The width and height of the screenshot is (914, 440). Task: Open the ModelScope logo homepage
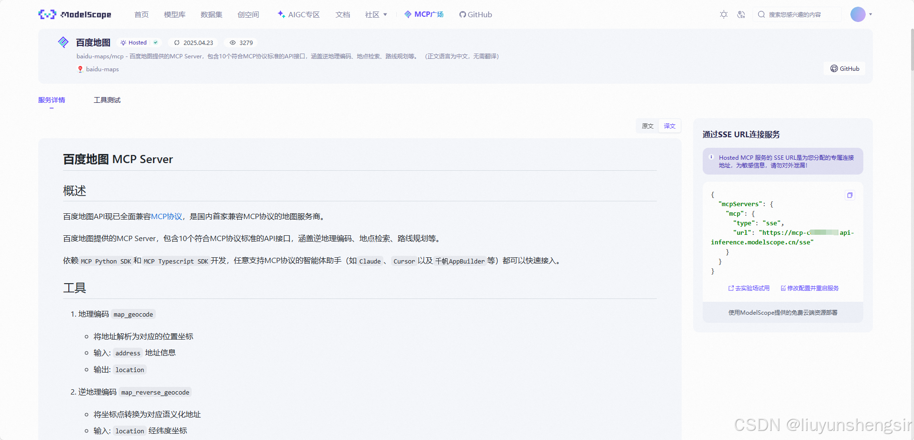coord(75,14)
